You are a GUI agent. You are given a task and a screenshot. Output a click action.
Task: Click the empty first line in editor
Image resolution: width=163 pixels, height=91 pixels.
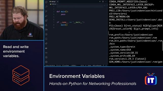[x=80, y=6]
